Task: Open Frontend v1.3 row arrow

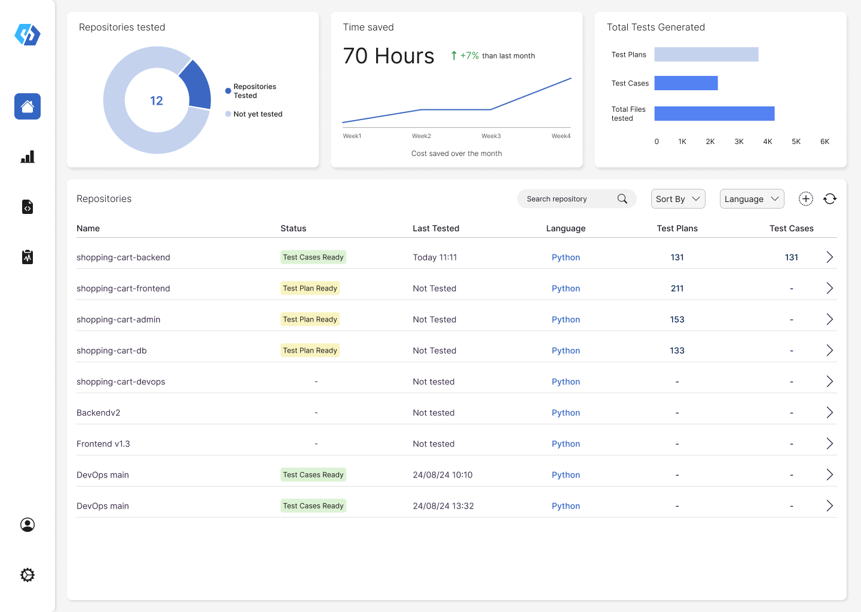Action: tap(829, 443)
